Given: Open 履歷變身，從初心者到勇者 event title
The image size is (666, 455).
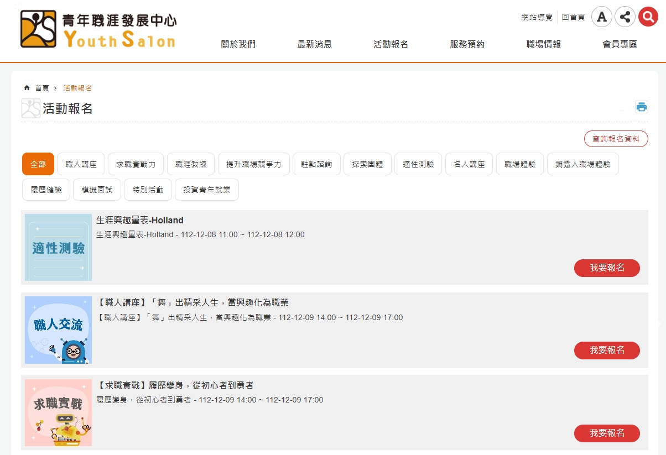Looking at the screenshot, I should point(175,385).
